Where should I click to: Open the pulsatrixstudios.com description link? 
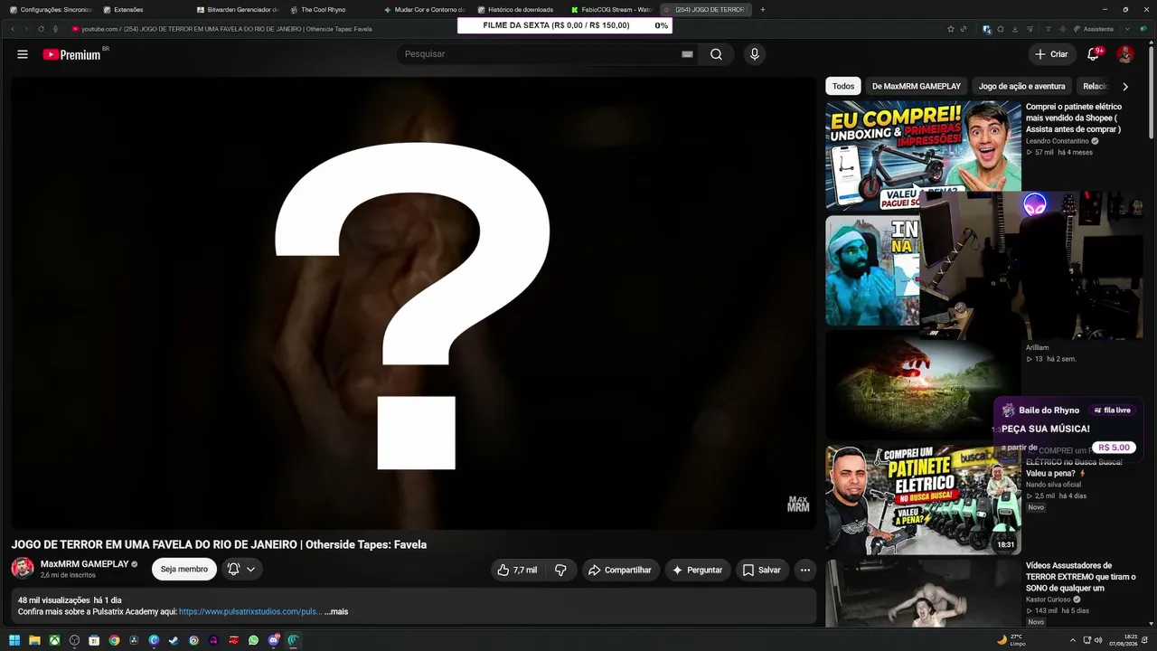coord(250,612)
